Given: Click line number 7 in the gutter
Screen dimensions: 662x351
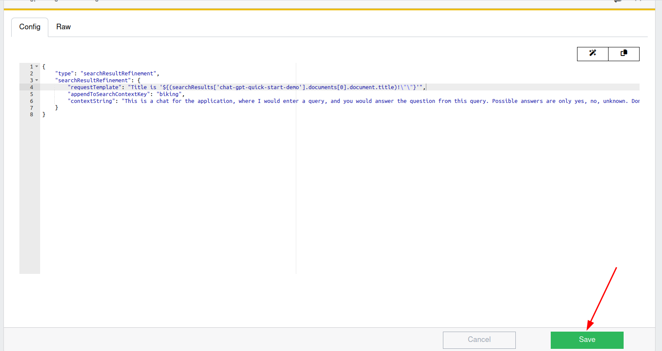Looking at the screenshot, I should pos(31,108).
